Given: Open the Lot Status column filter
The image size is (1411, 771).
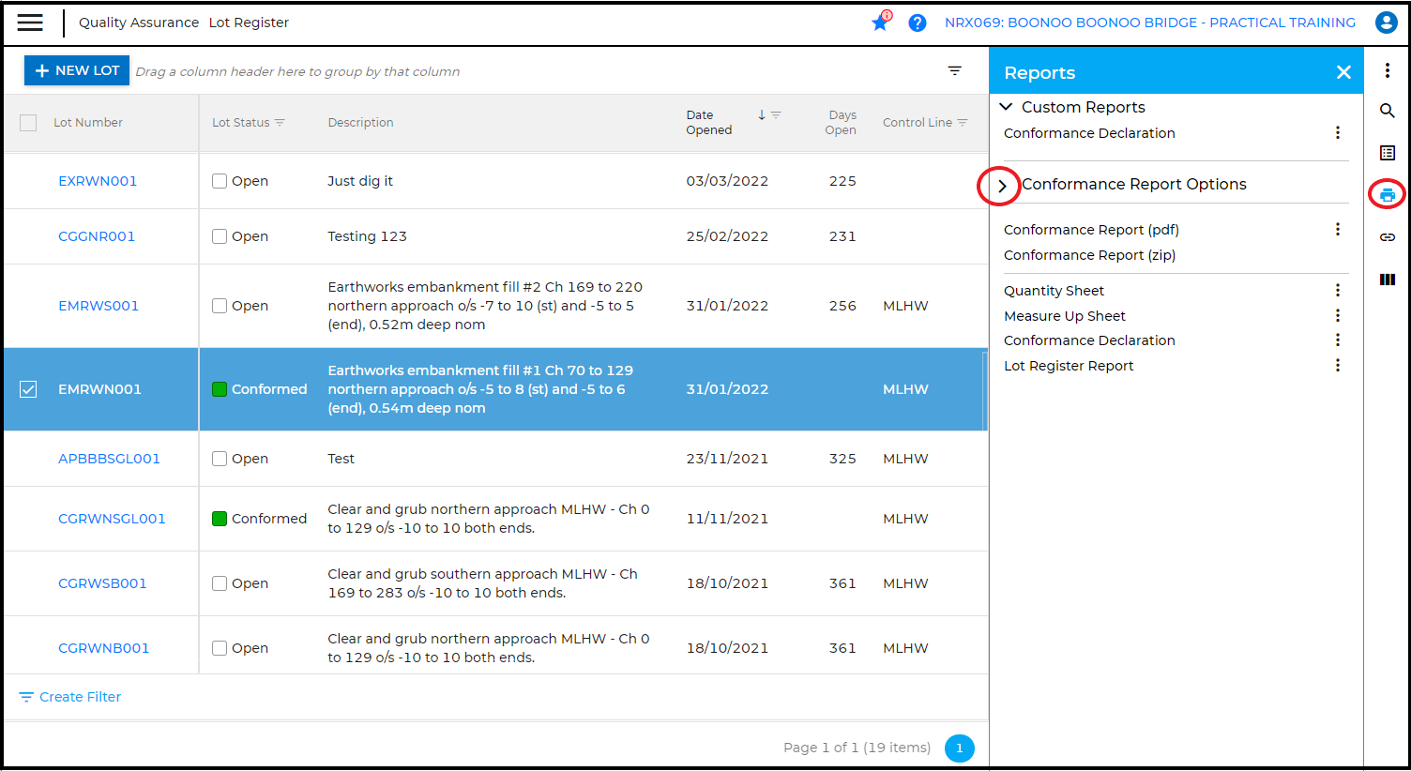Looking at the screenshot, I should (280, 123).
